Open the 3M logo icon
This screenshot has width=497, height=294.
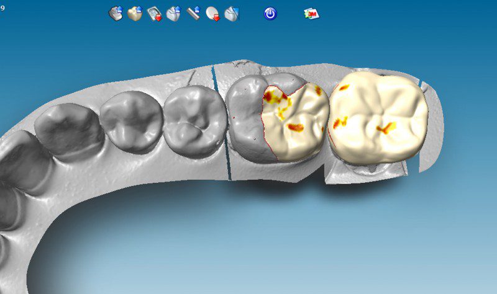[x=312, y=14]
